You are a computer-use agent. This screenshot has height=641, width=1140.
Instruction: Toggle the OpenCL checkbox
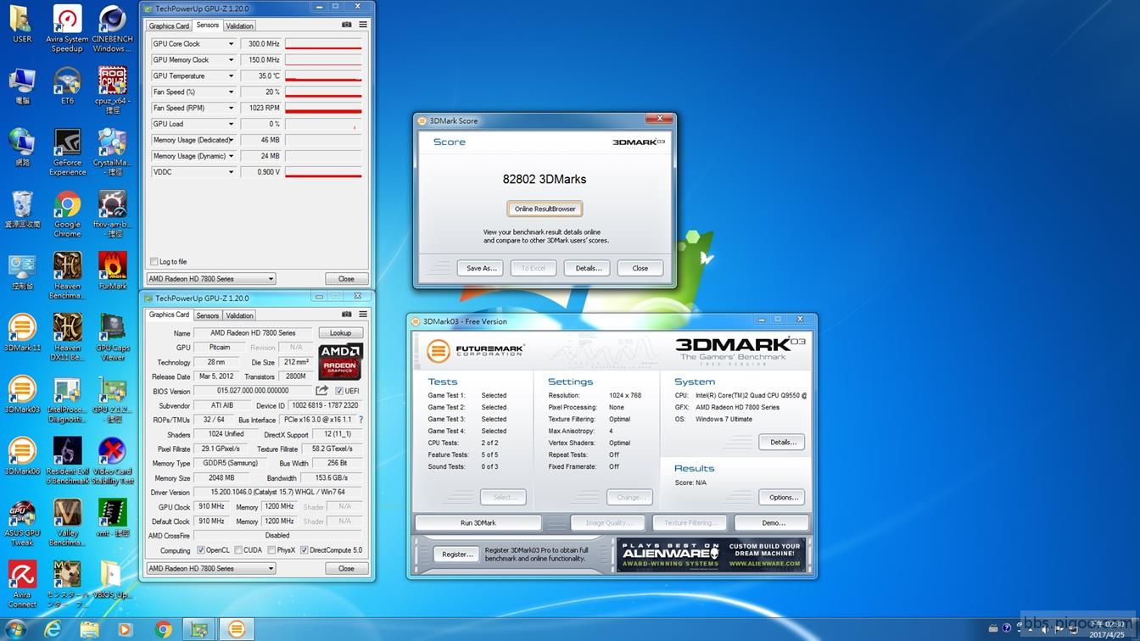pos(201,550)
